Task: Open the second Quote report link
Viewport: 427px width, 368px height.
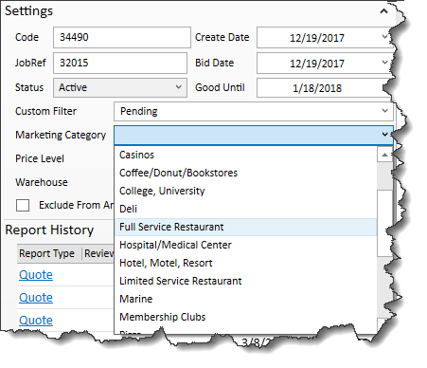Action: click(36, 298)
